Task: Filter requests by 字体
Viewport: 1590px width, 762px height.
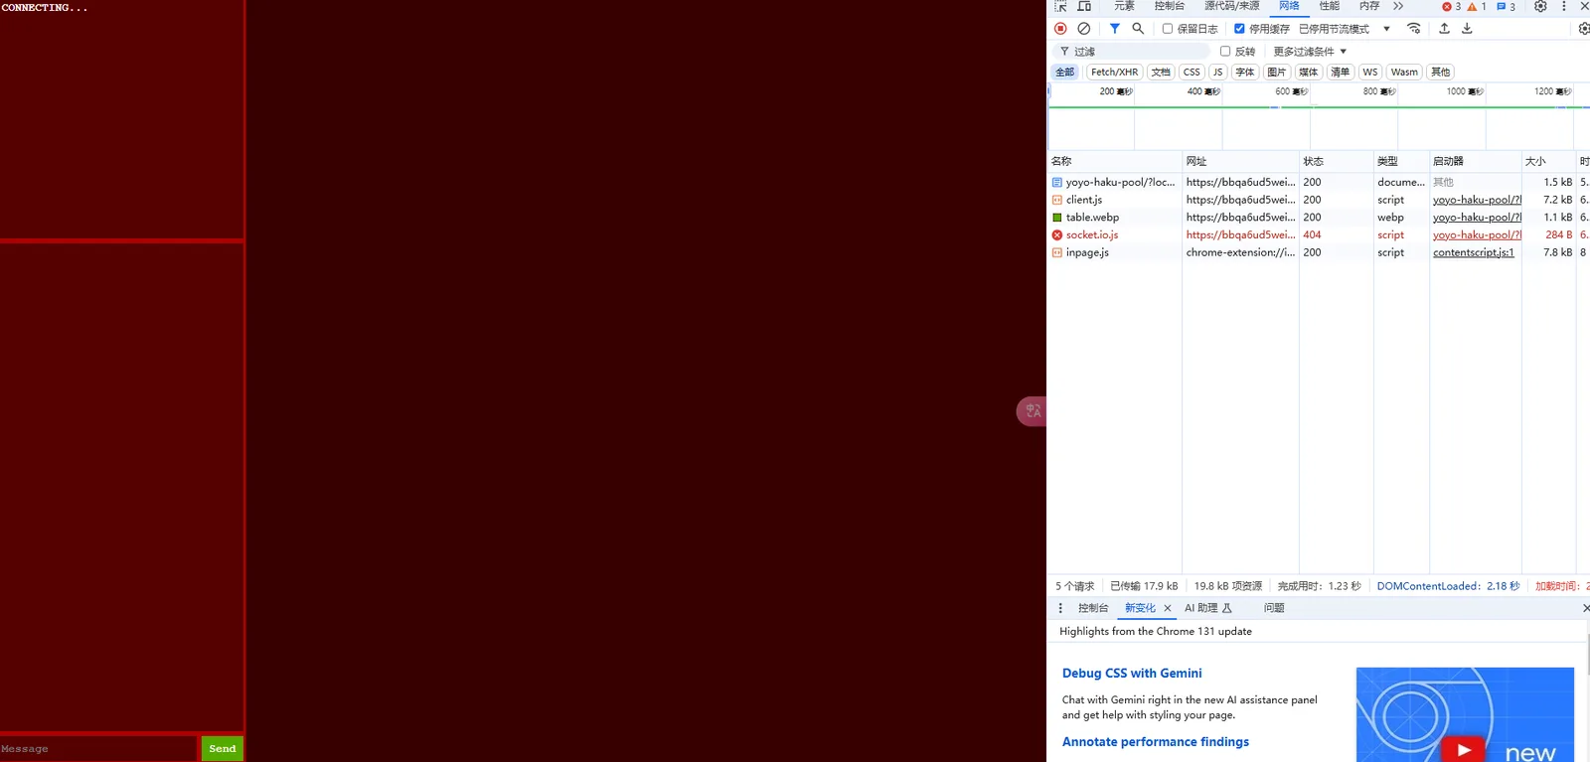Action: pyautogui.click(x=1245, y=73)
